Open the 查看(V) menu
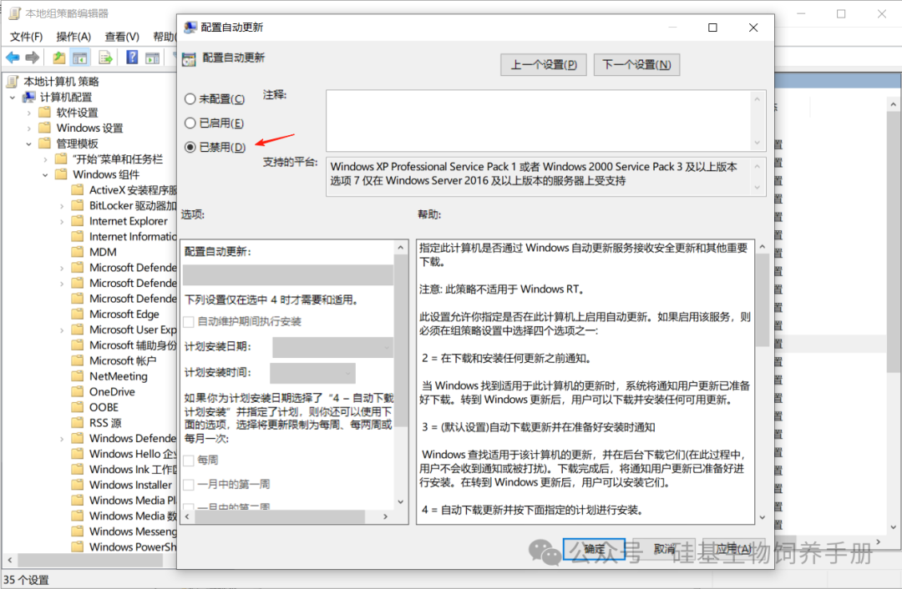 121,37
